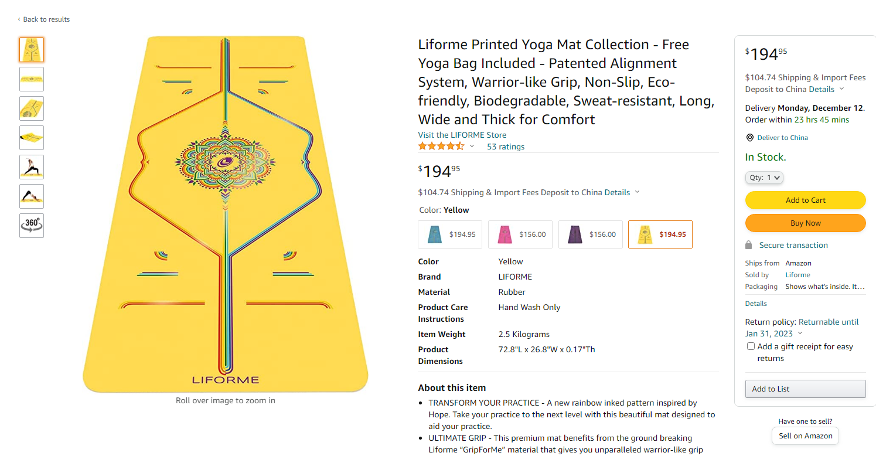Choose the blue mat color at $194.95

tap(450, 234)
